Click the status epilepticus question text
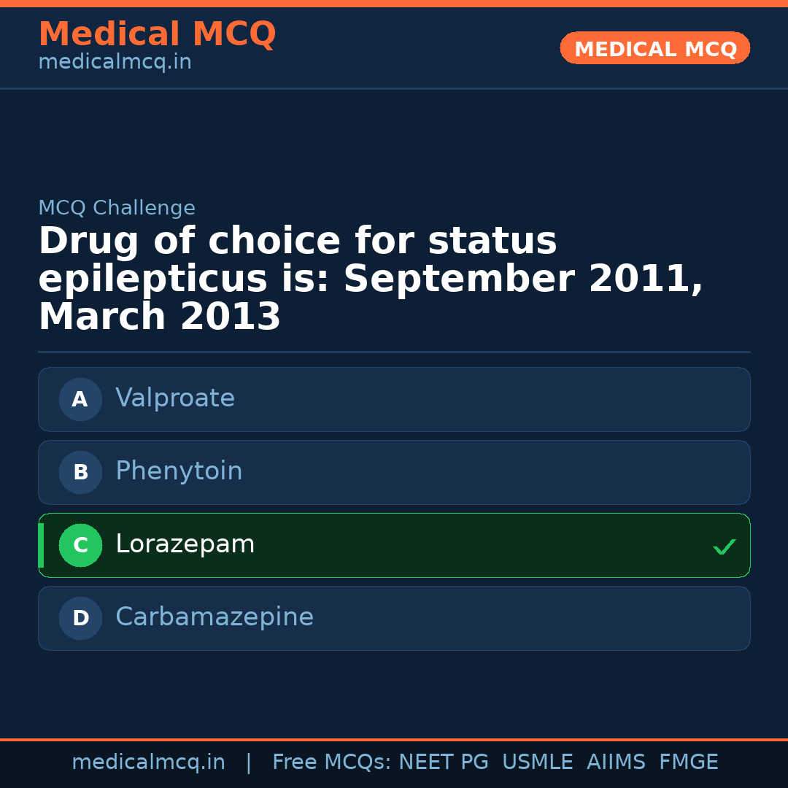Viewport: 788px width, 788px height. pos(371,279)
